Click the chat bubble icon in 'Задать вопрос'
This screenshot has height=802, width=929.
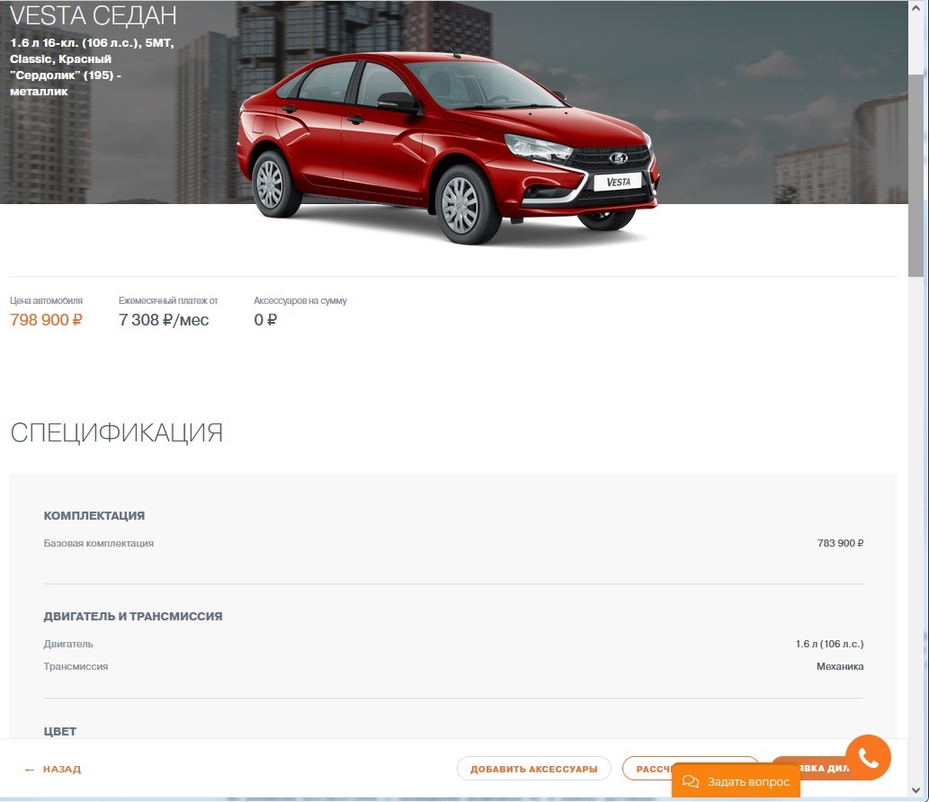click(691, 782)
